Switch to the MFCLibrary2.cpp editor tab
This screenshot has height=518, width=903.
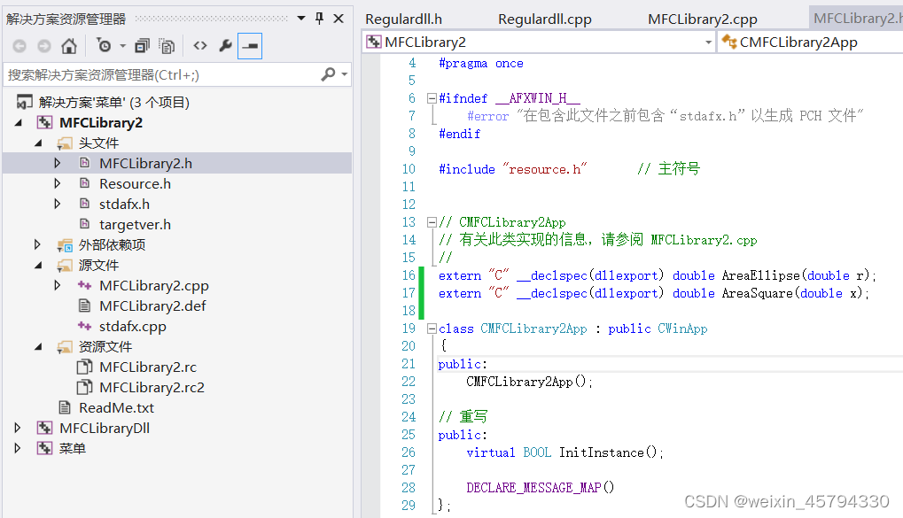tap(703, 19)
